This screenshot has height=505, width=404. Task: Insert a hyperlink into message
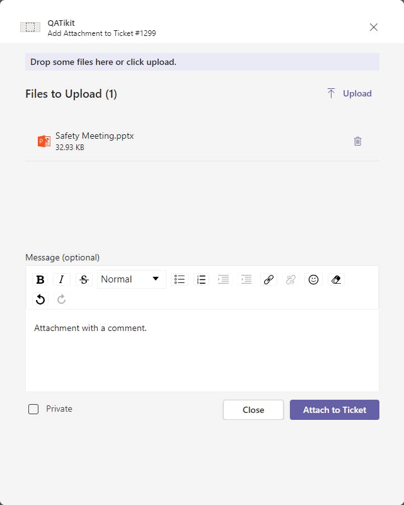(x=268, y=279)
